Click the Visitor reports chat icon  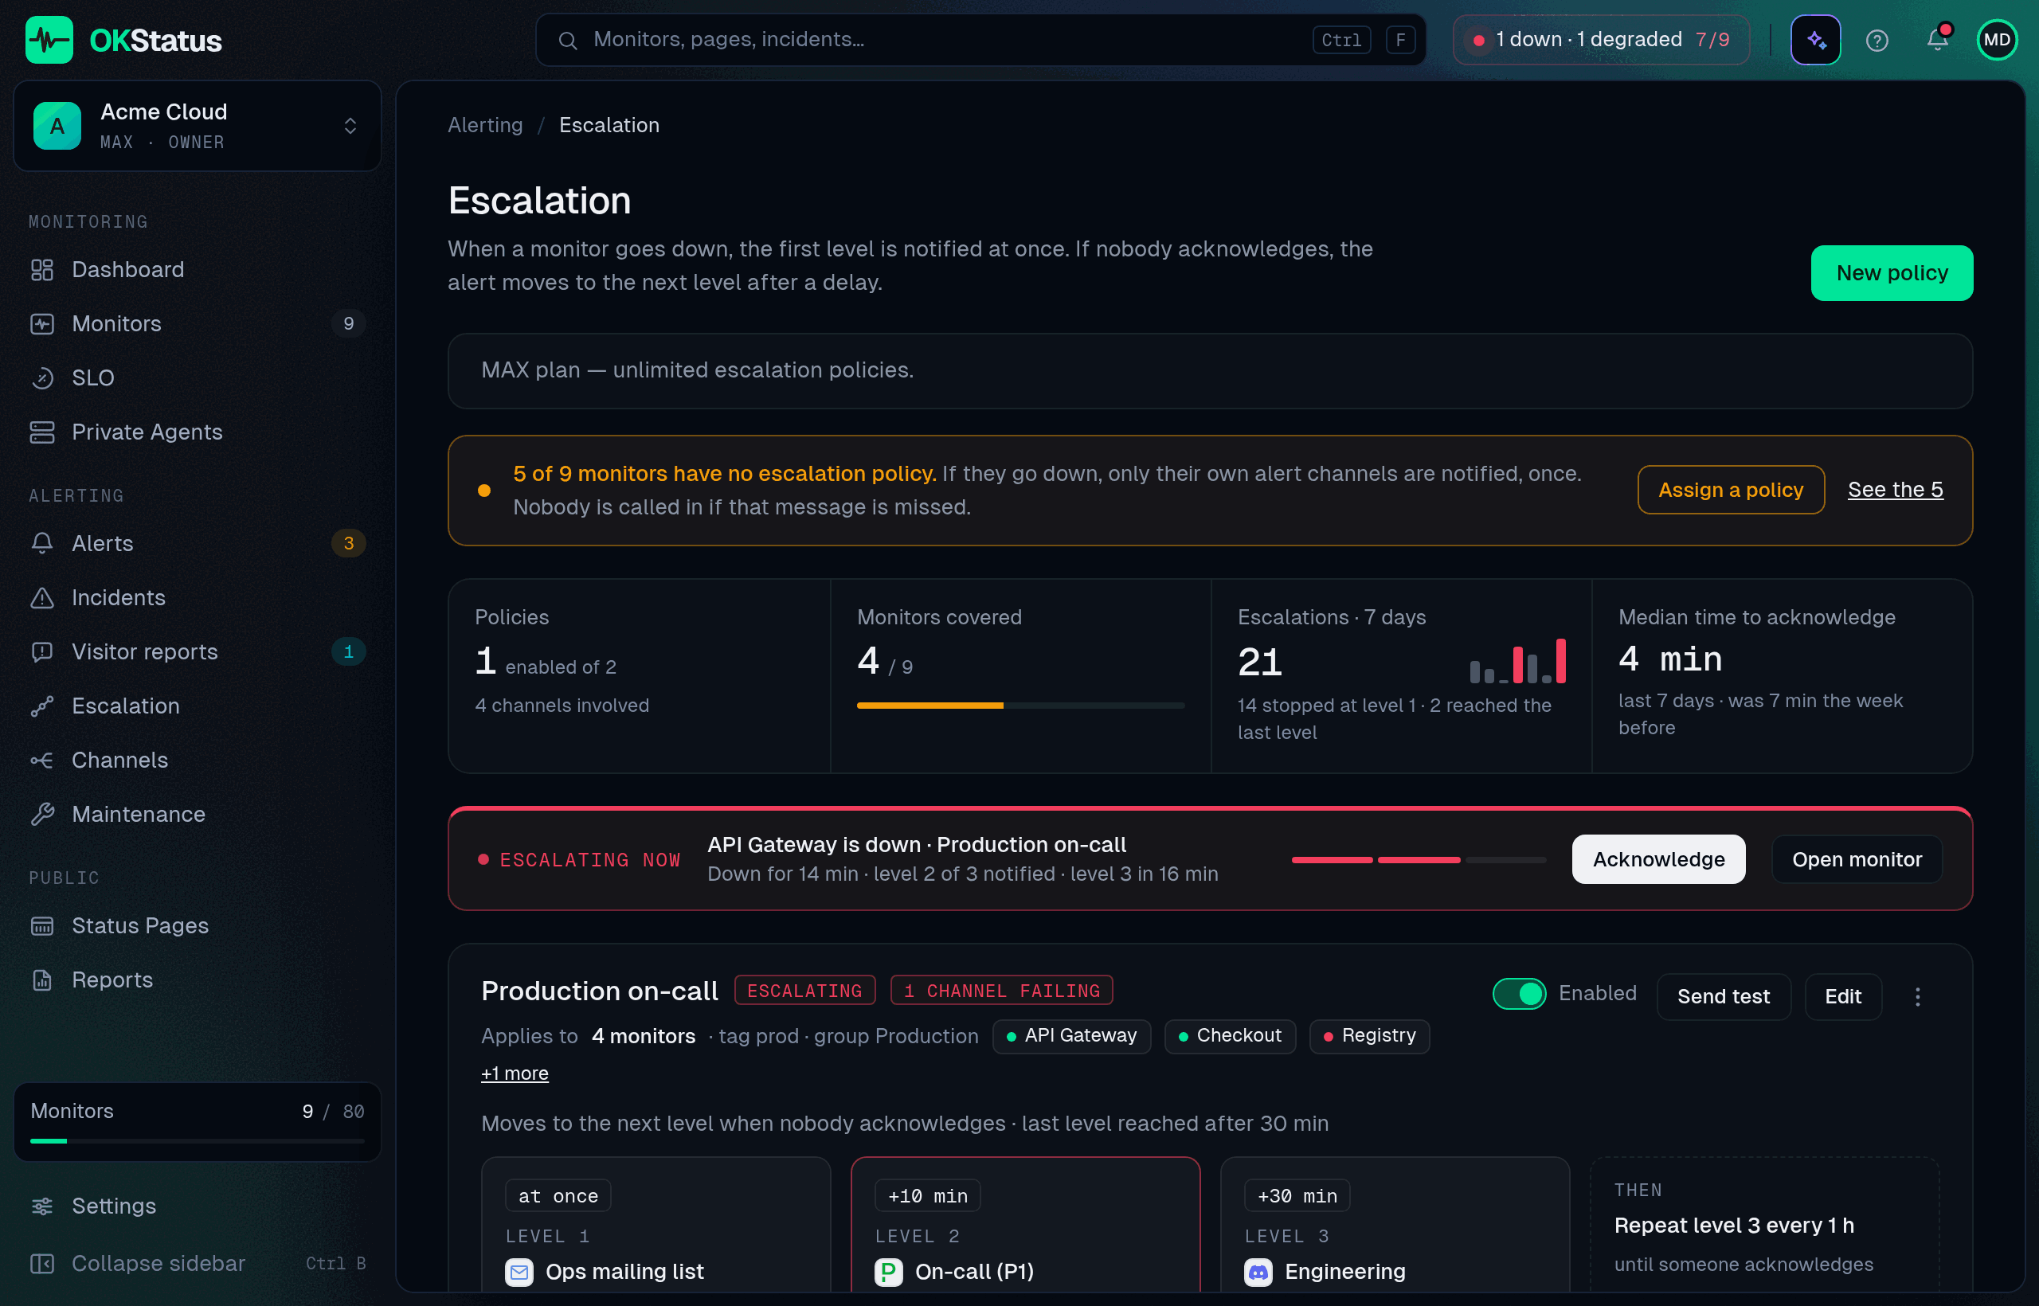[x=42, y=652]
